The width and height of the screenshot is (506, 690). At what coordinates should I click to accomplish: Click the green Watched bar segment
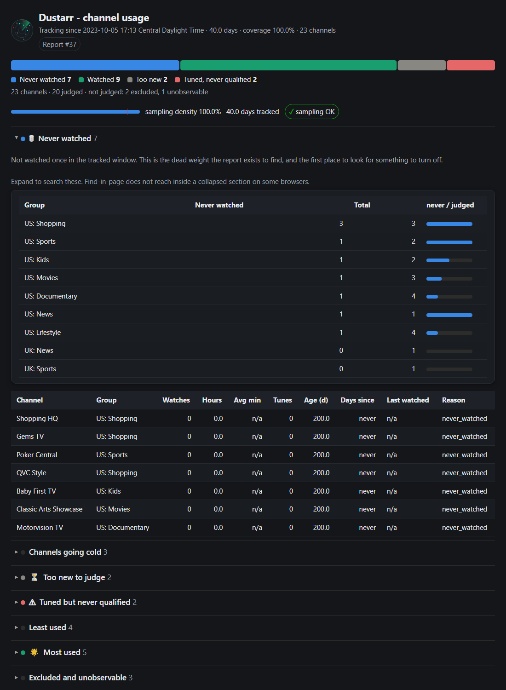(x=288, y=65)
